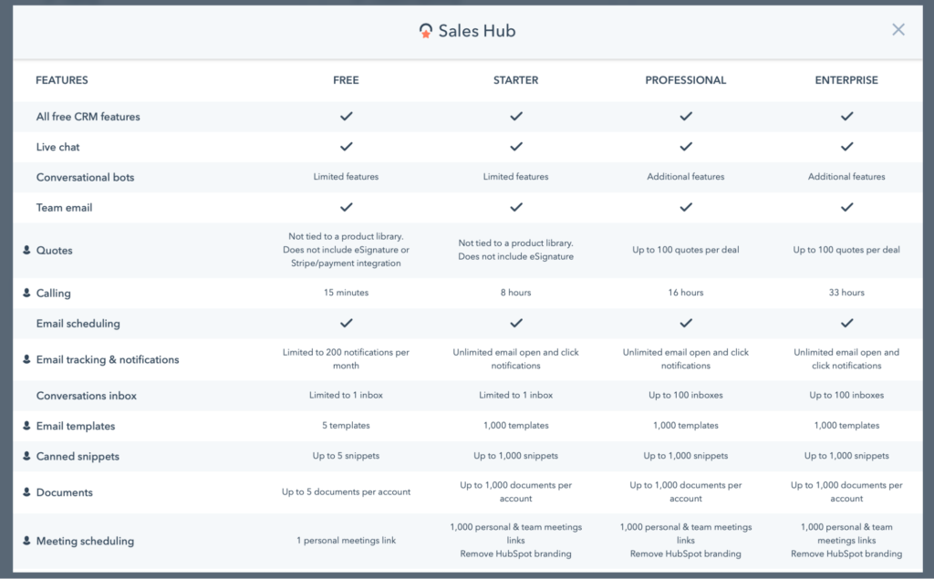Click the Professional checkmark for All free CRM features
Viewport: 934px width, 579px height.
686,116
